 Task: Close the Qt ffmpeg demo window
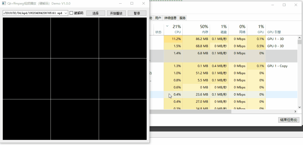click(x=143, y=3)
